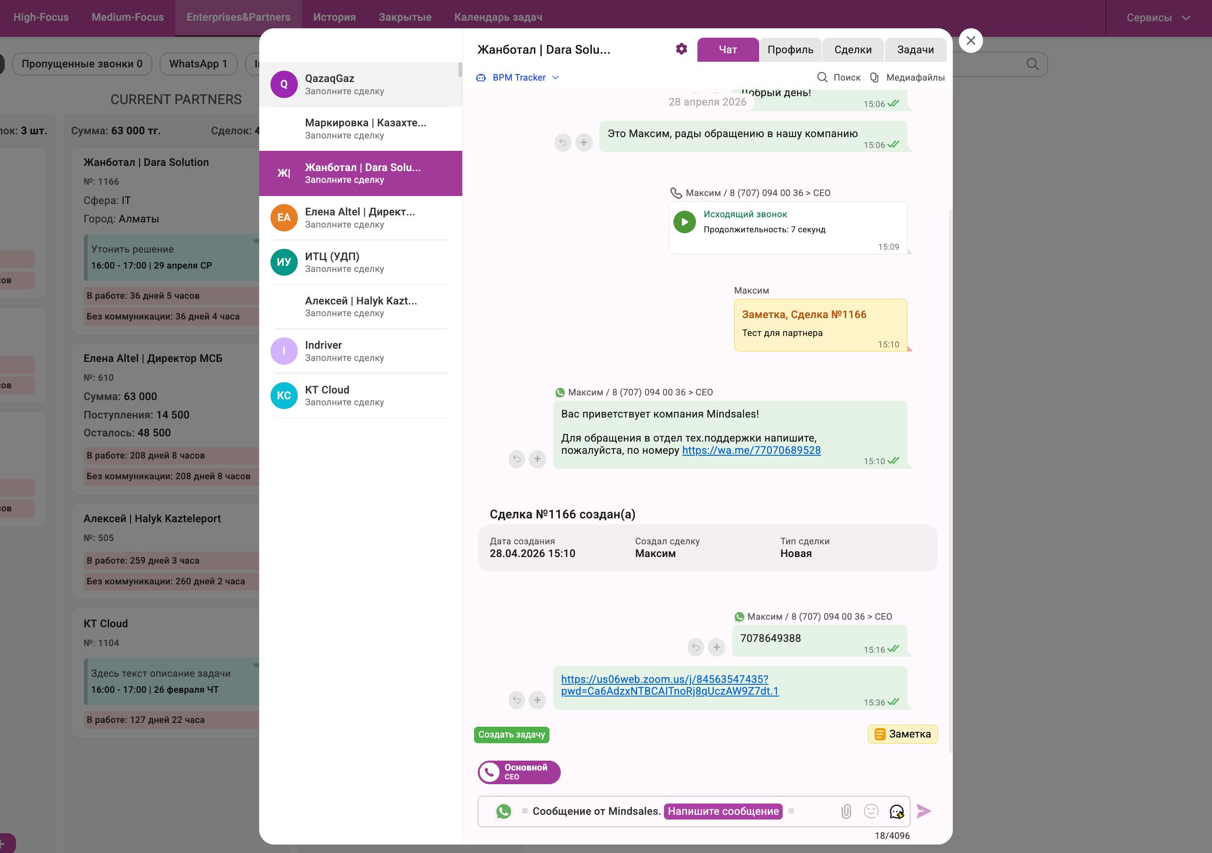Viewport: 1212px width, 853px height.
Task: Select Основной CEO contact chip
Action: tap(519, 772)
